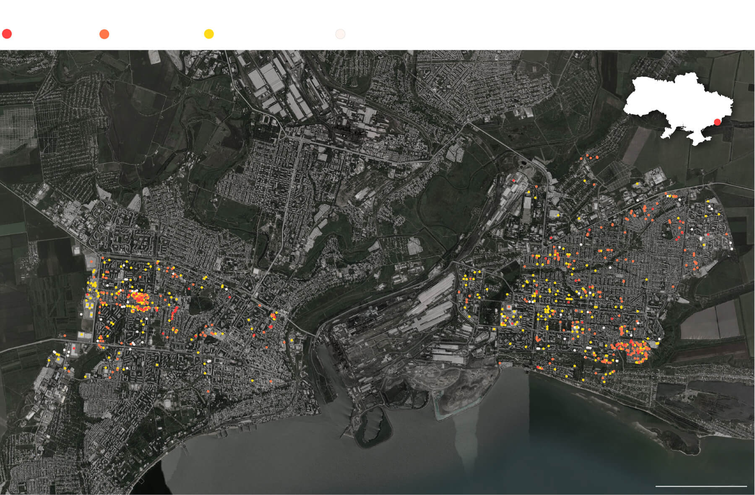Click the white scale bar line
The width and height of the screenshot is (755, 495).
pos(701,486)
